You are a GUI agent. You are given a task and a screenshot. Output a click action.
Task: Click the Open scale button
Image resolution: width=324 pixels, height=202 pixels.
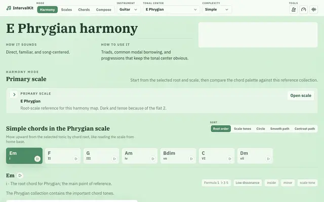(301, 95)
